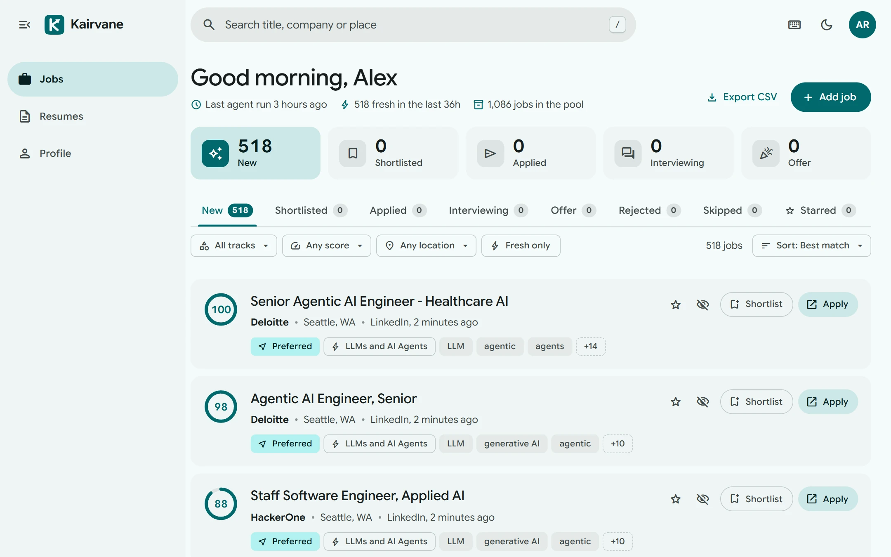Hide the Agentic AI Engineer, Senior job
891x557 pixels.
(x=703, y=402)
